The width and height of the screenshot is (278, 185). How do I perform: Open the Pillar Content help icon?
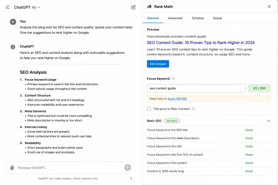[x=193, y=109]
